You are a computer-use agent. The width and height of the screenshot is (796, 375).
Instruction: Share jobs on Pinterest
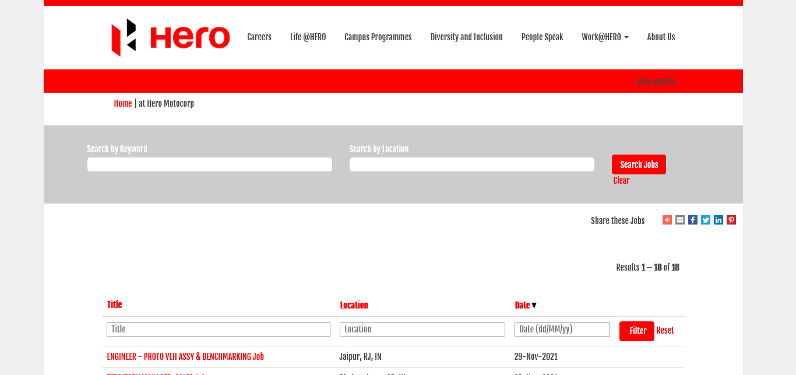pos(731,220)
